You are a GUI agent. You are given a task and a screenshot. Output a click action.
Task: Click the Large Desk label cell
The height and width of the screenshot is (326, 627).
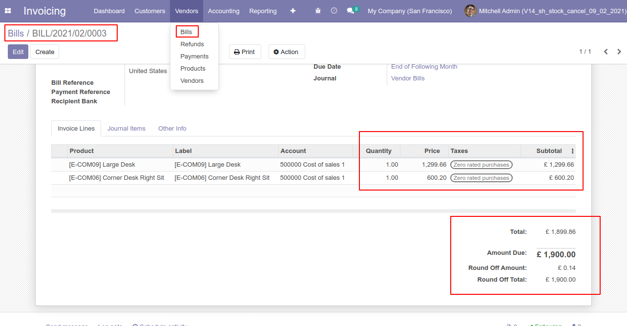tap(226, 165)
